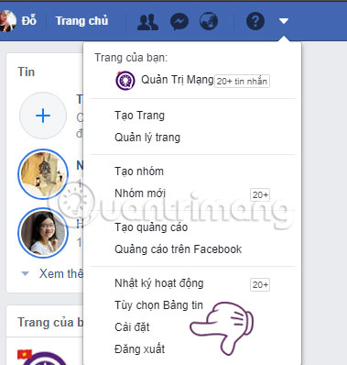Screen dimensions: 347x365
Task: View the story with the necklace avatar
Action: tap(43, 174)
